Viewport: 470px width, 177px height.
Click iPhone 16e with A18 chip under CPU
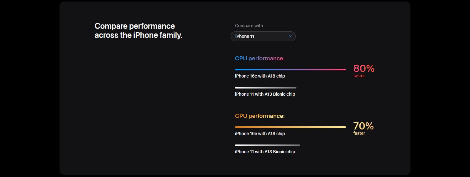[260, 76]
